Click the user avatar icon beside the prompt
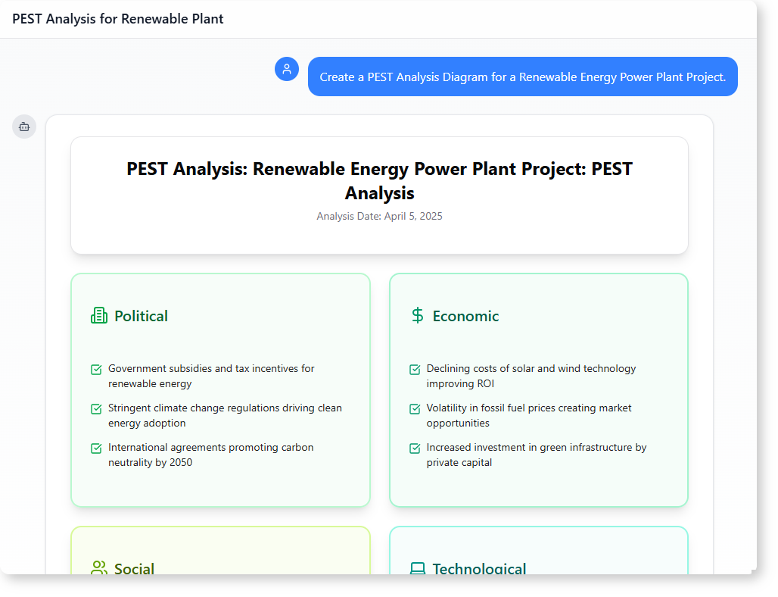The image size is (778, 597). 287,69
